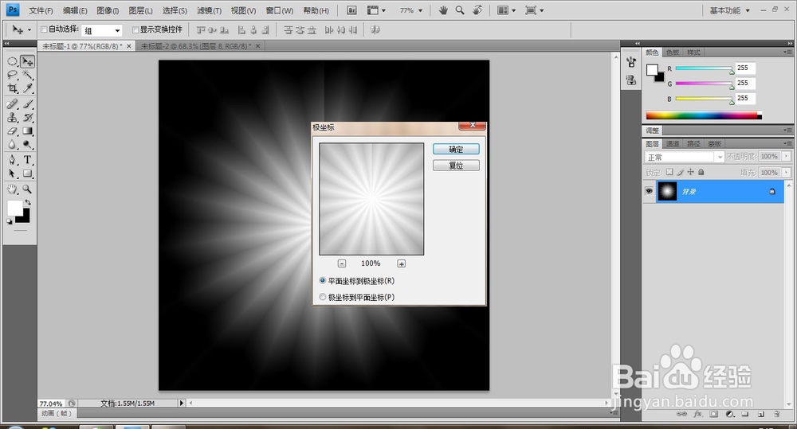The height and width of the screenshot is (429, 797).
Task: Enable the Auto-Select checkbox
Action: 44,29
